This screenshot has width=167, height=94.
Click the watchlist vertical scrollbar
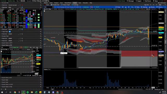tap(41, 13)
